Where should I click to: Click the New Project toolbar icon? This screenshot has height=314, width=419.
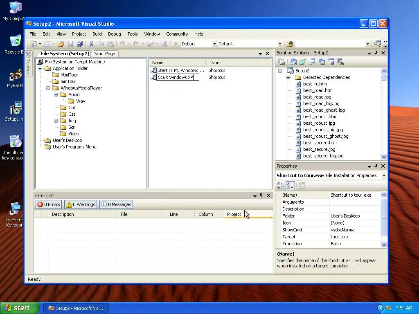(33, 44)
